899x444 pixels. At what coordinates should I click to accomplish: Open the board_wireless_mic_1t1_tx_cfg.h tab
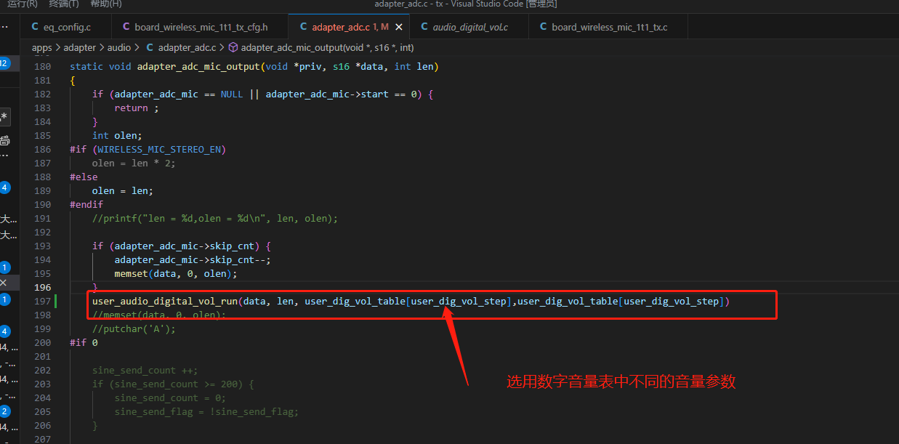[x=200, y=27]
